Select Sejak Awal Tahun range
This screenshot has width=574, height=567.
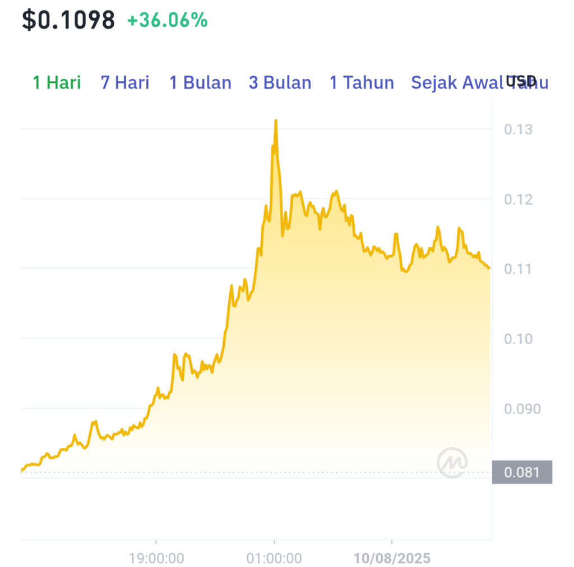pos(480,83)
